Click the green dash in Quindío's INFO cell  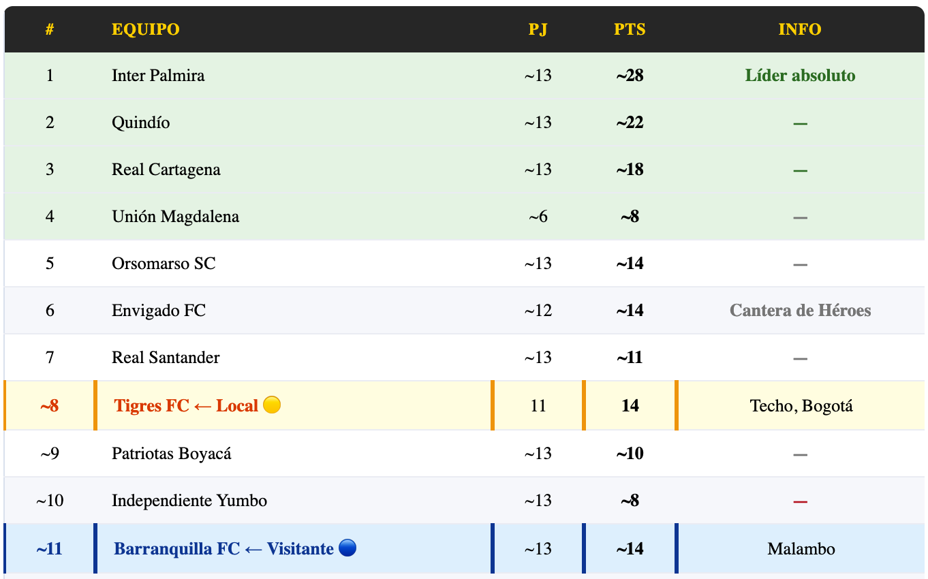(800, 123)
